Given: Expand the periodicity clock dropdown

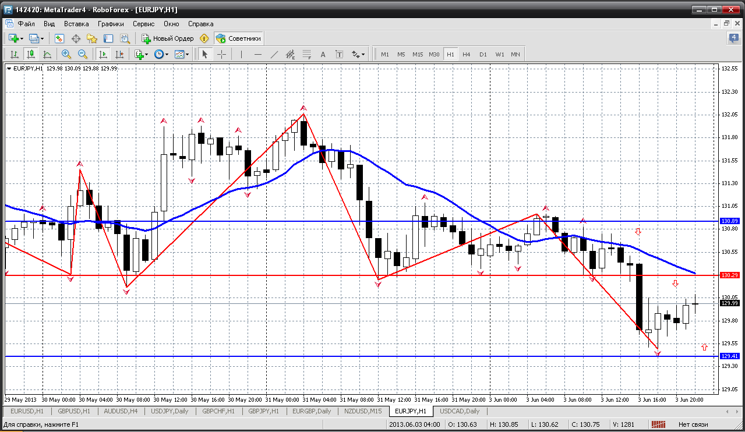Looking at the screenshot, I should point(167,54).
